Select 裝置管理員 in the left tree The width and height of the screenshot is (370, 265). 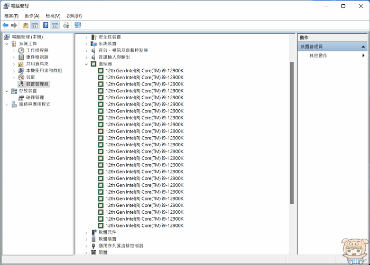point(37,84)
